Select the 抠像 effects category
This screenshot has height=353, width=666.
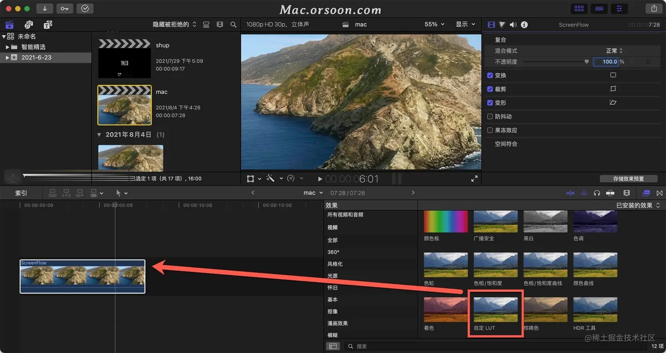coord(333,312)
